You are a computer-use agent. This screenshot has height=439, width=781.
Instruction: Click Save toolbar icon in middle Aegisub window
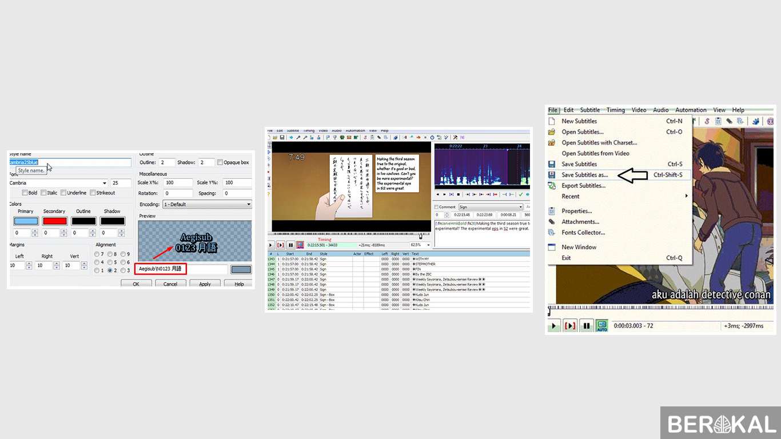point(282,137)
